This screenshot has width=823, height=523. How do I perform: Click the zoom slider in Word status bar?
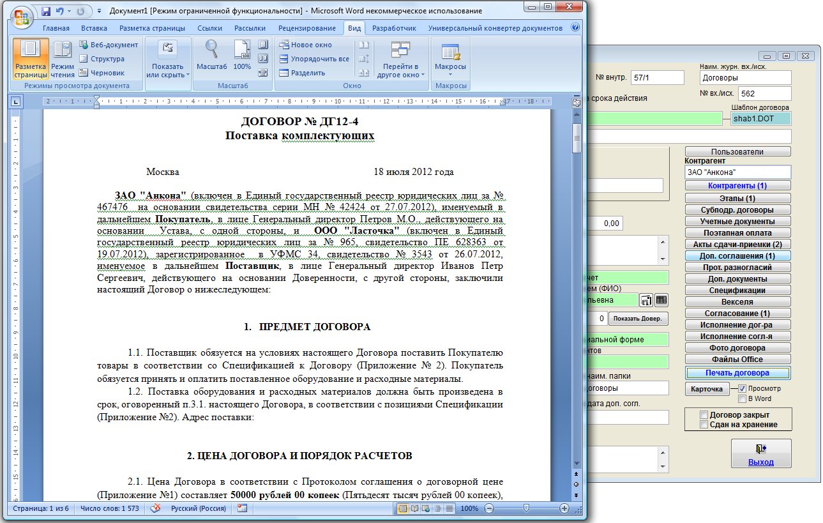[x=525, y=508]
